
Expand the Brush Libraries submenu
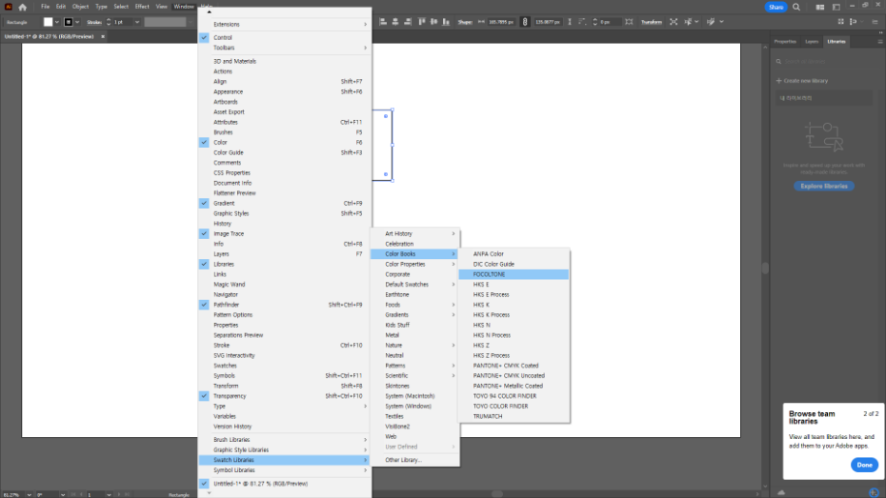pyautogui.click(x=284, y=440)
